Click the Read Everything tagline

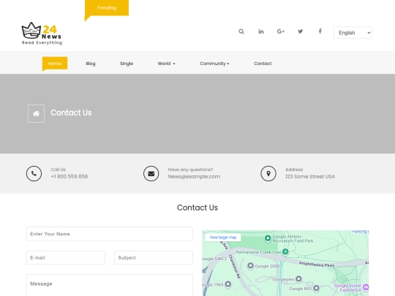coord(42,42)
